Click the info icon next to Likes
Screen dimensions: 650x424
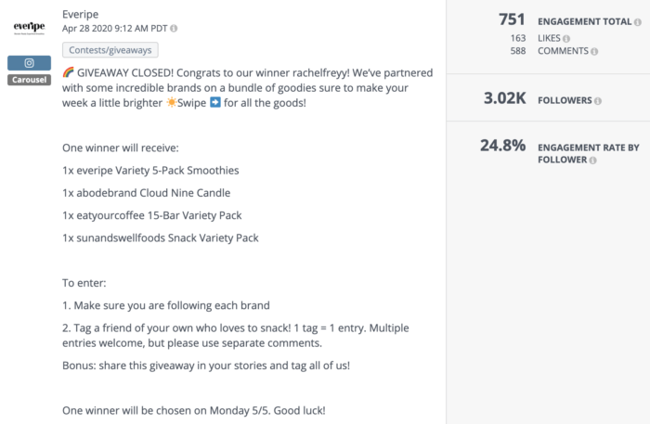(x=566, y=39)
